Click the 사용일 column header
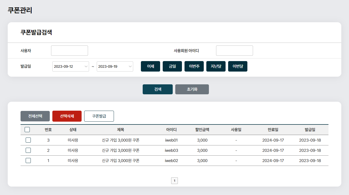Image resolution: width=349 pixels, height=195 pixels. pos(236,130)
